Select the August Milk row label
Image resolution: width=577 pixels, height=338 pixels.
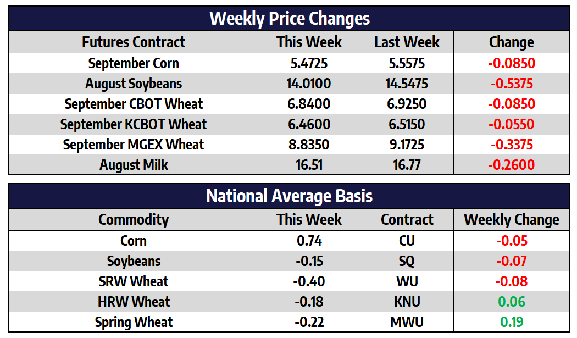tap(134, 165)
